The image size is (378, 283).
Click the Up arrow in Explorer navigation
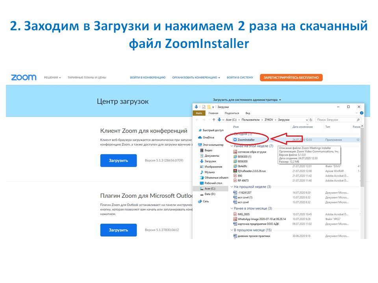(214, 119)
